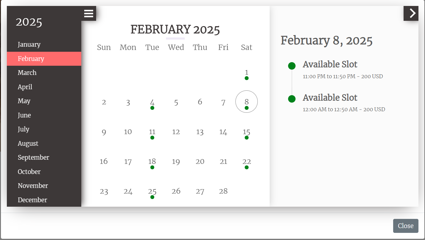Select Tuesday February 25
425x240 pixels.
(152, 192)
